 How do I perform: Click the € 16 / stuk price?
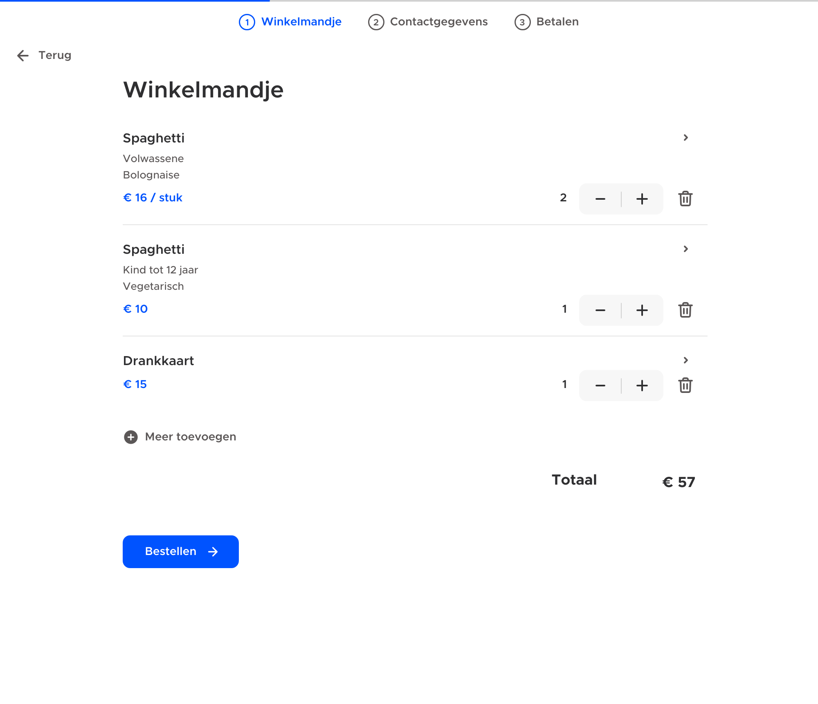153,198
